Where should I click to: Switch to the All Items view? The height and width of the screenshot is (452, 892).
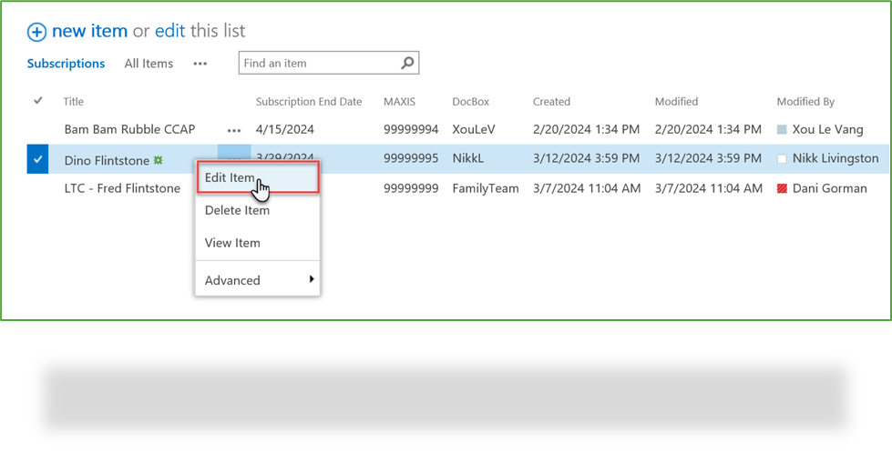pyautogui.click(x=149, y=64)
